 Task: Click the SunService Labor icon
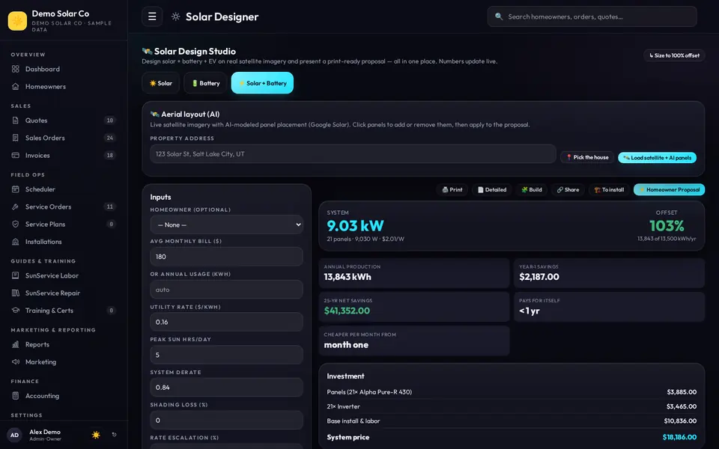(x=16, y=275)
